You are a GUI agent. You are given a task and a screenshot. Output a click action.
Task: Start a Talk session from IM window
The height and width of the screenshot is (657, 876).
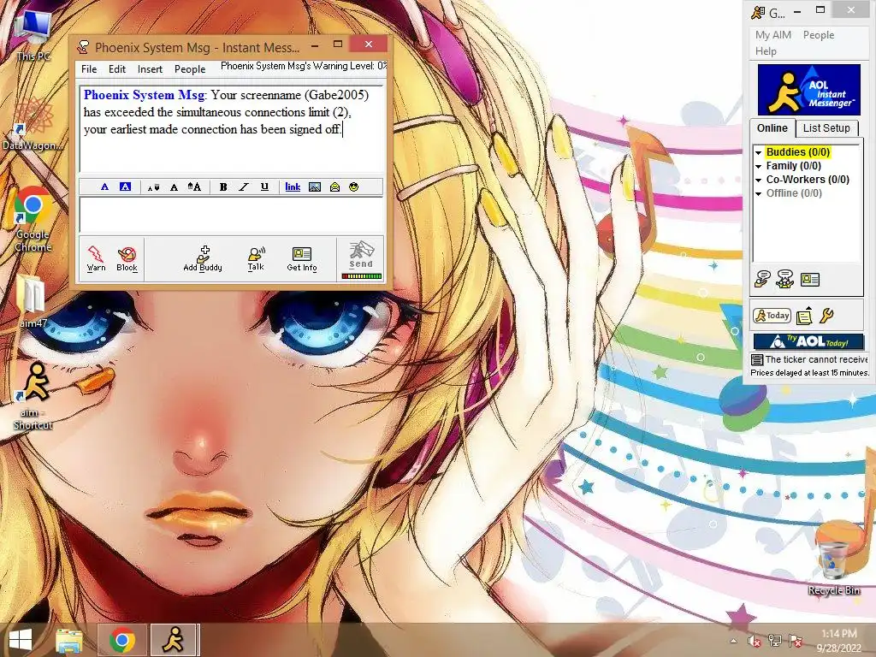[x=256, y=258]
